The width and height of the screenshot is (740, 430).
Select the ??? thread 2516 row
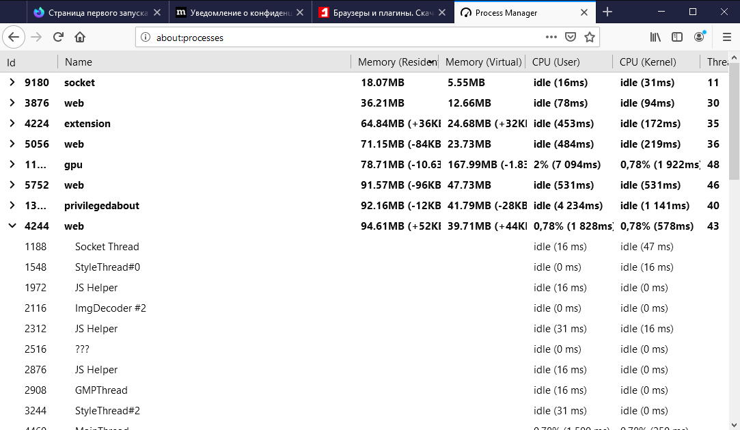click(364, 349)
